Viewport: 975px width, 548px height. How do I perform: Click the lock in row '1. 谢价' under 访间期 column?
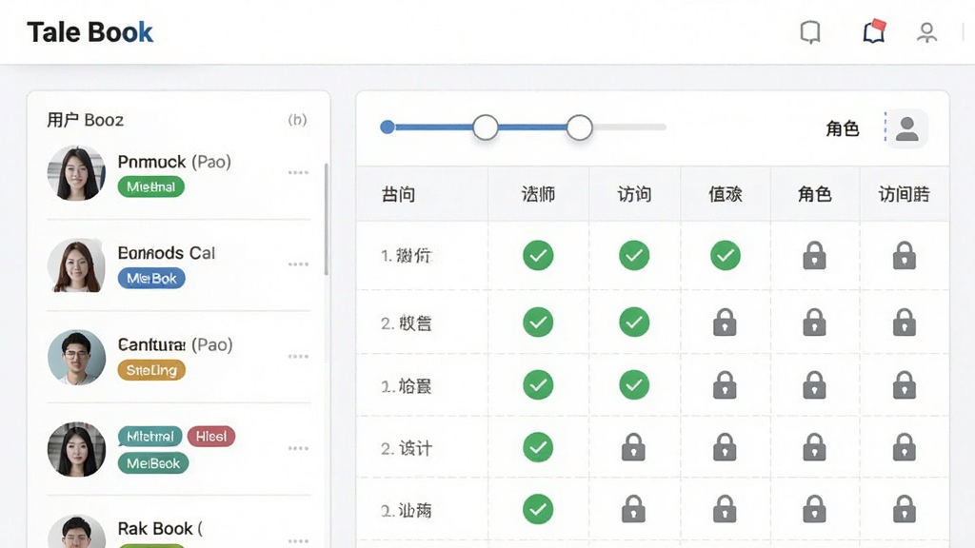click(905, 255)
